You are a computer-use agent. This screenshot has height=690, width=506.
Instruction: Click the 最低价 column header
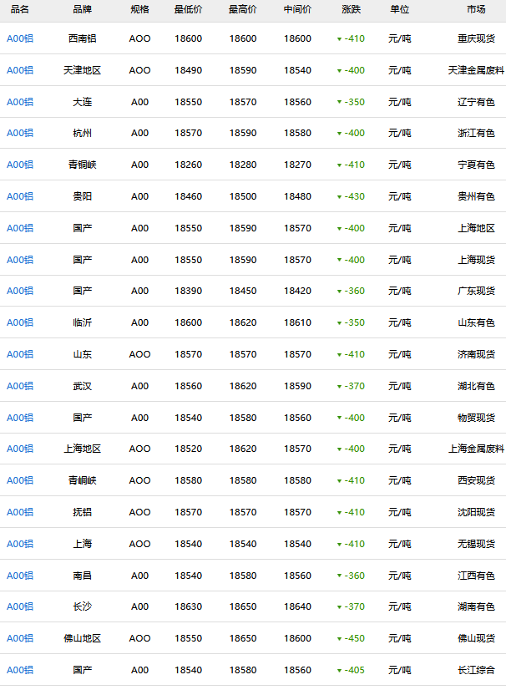[x=188, y=10]
